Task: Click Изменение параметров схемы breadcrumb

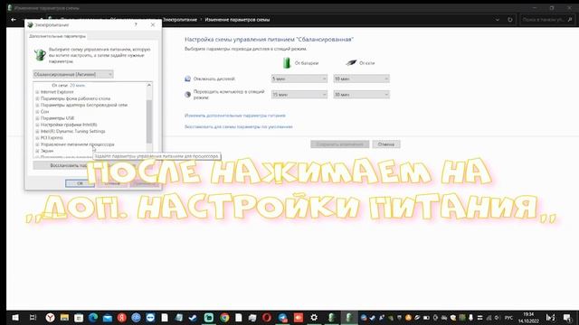Action: (x=237, y=20)
